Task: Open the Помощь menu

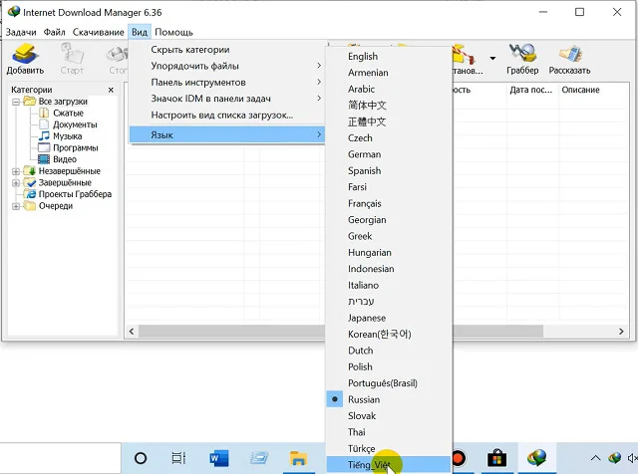Action: [173, 32]
